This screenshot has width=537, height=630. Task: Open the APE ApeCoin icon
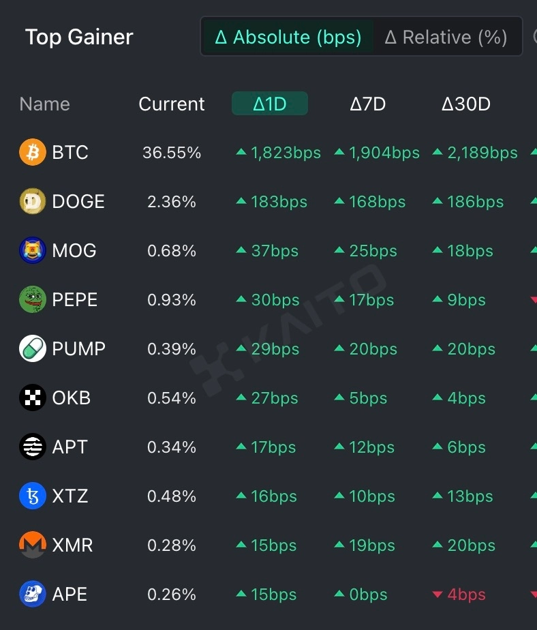click(32, 595)
